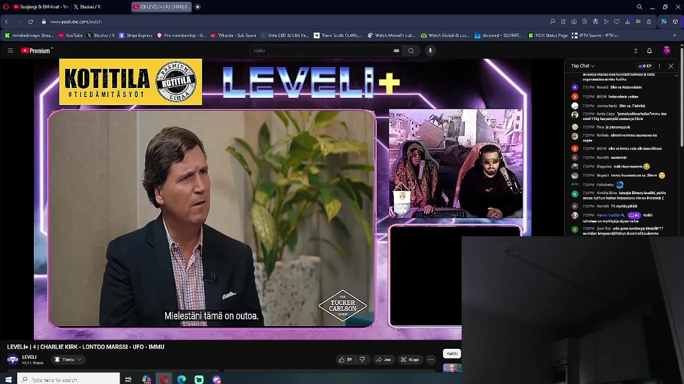Viewport: 684px width, 384px height.
Task: Open the YouTube bookmark
Action: coord(71,36)
